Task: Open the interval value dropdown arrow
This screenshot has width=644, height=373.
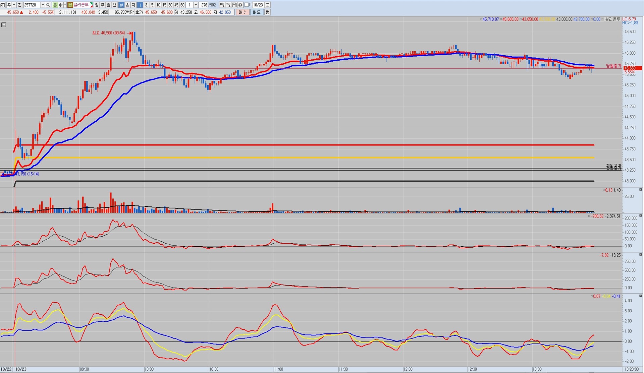Action: click(196, 5)
